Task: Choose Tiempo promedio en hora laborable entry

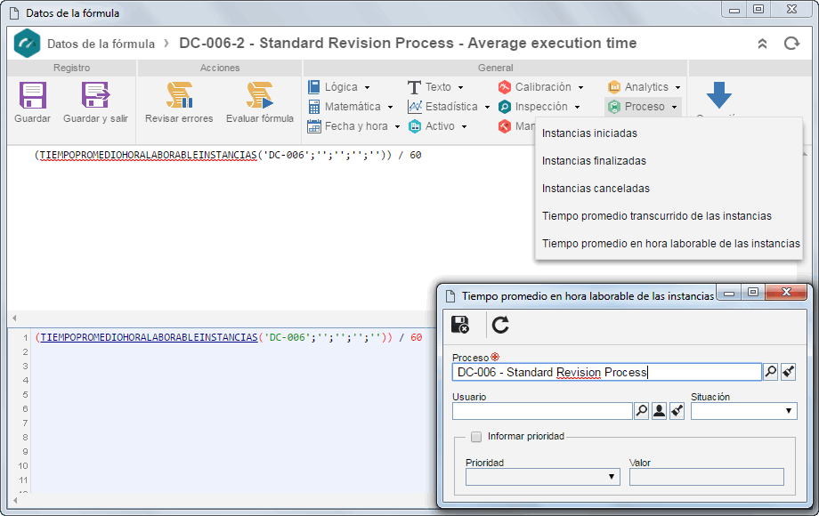Action: [x=669, y=244]
